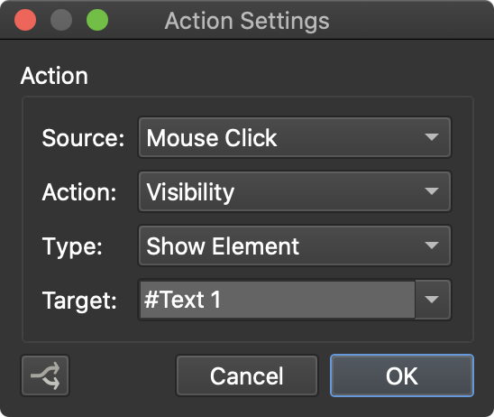Dismiss the dialog with Cancel
The image size is (494, 417).
coord(247,375)
